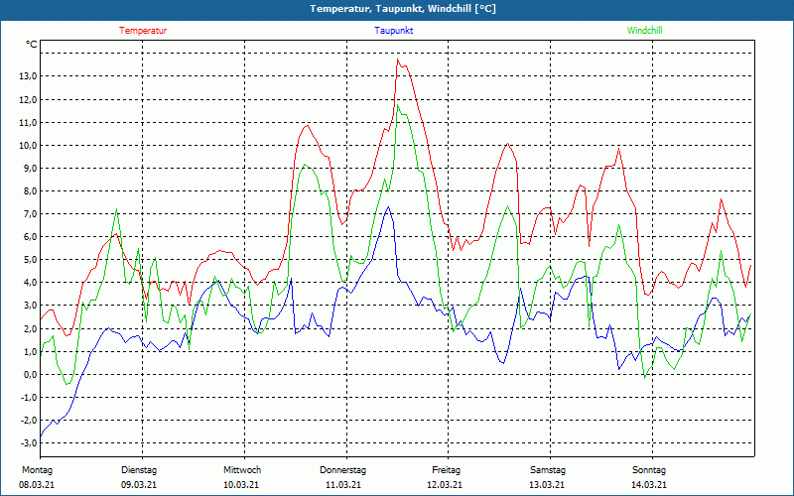Click the 4,0 y-axis value
This screenshot has width=794, height=496.
30,283
